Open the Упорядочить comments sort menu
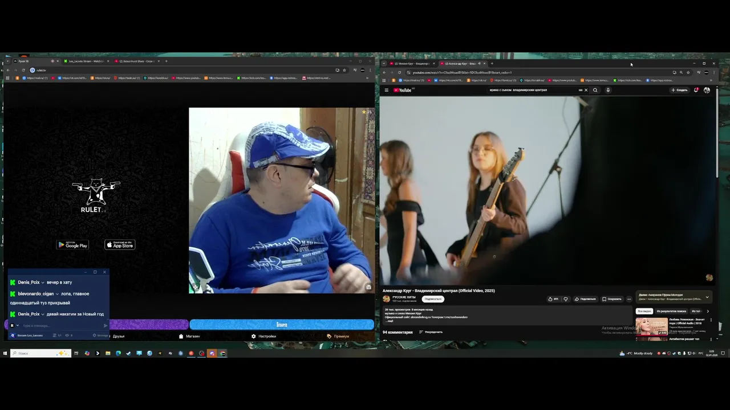The width and height of the screenshot is (730, 410). (431, 332)
